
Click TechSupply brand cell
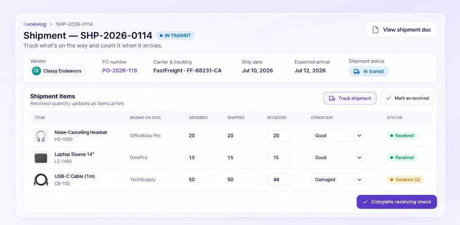[x=142, y=180]
